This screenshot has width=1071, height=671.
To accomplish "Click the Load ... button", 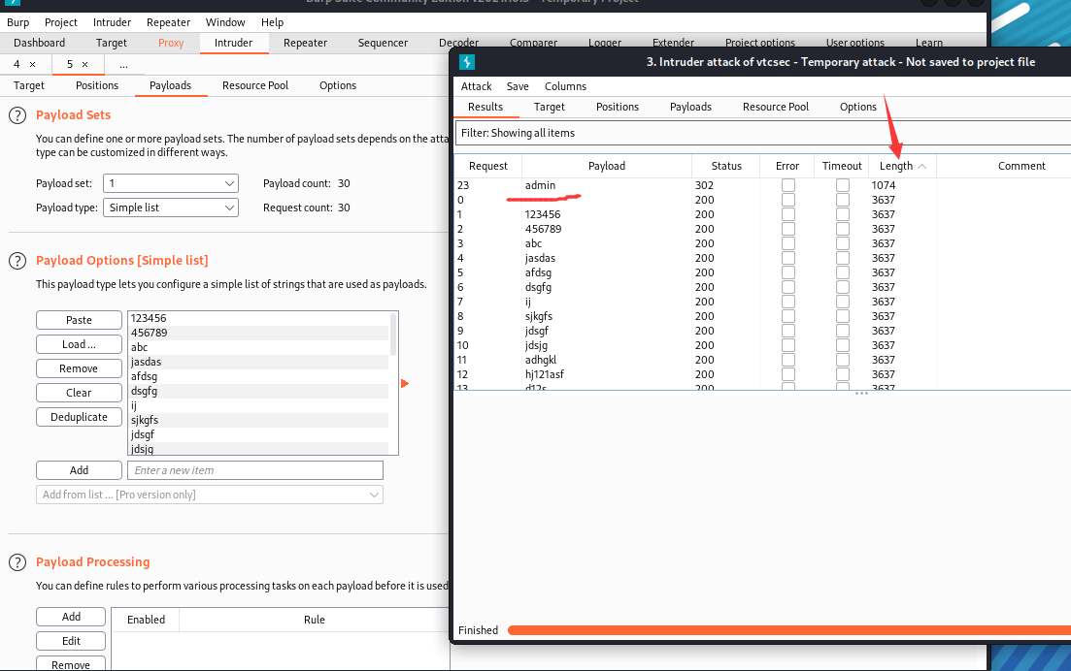I will (x=80, y=344).
